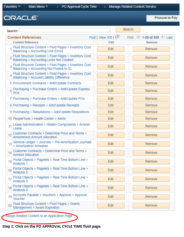Open grid in new window popup icon
The height and width of the screenshot is (237, 184).
tap(117, 37)
